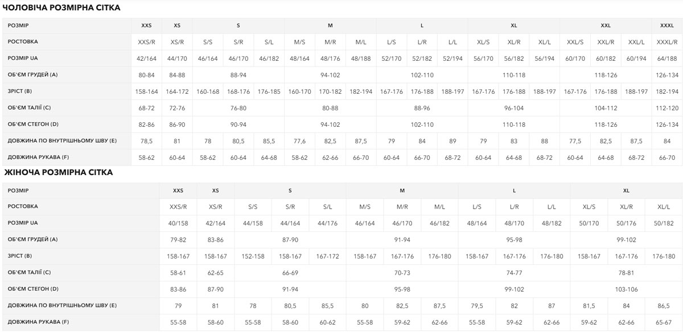Select the 86,5 inseam length cell
This screenshot has height=332, width=683.
[664, 306]
